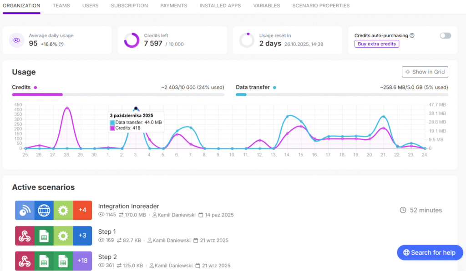This screenshot has width=466, height=271.
Task: Click the purple +18 modules badge
Action: coord(82,261)
